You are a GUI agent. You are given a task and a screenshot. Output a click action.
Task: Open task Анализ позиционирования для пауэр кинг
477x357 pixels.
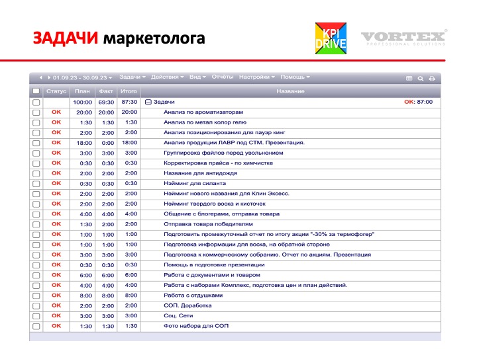tap(225, 132)
